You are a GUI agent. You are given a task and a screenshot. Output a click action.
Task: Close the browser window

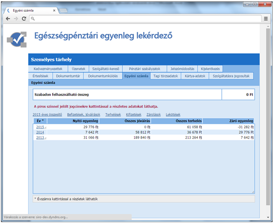click(265, 4)
